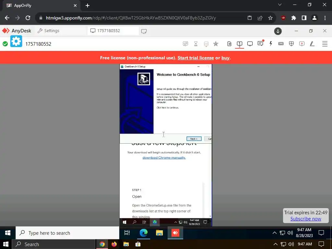Click the browser address bar URL

coord(131,18)
